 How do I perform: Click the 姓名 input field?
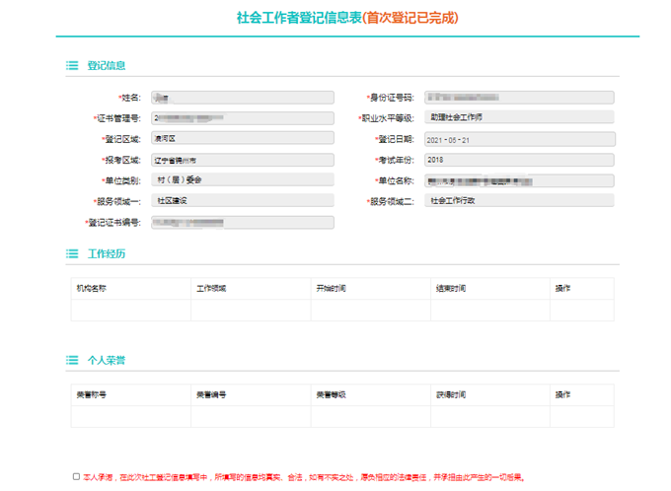tap(242, 98)
